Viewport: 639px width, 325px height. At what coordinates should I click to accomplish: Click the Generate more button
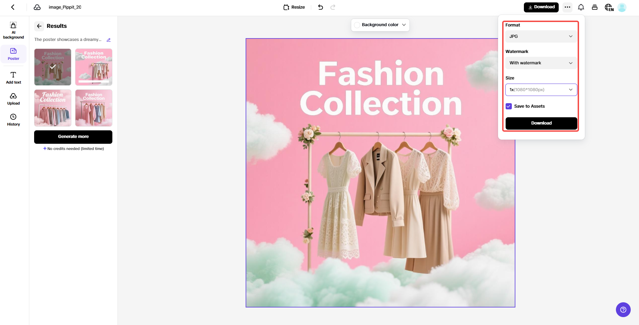point(73,137)
